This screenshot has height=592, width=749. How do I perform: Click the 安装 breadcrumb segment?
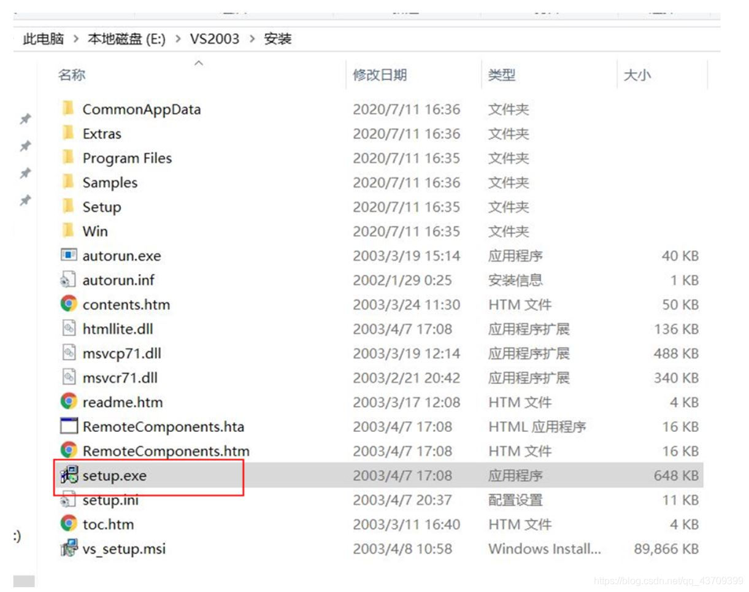(278, 39)
